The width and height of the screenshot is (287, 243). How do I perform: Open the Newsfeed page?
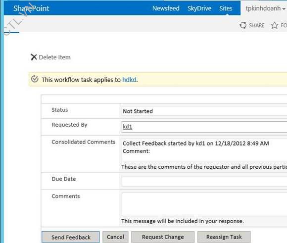166,8
